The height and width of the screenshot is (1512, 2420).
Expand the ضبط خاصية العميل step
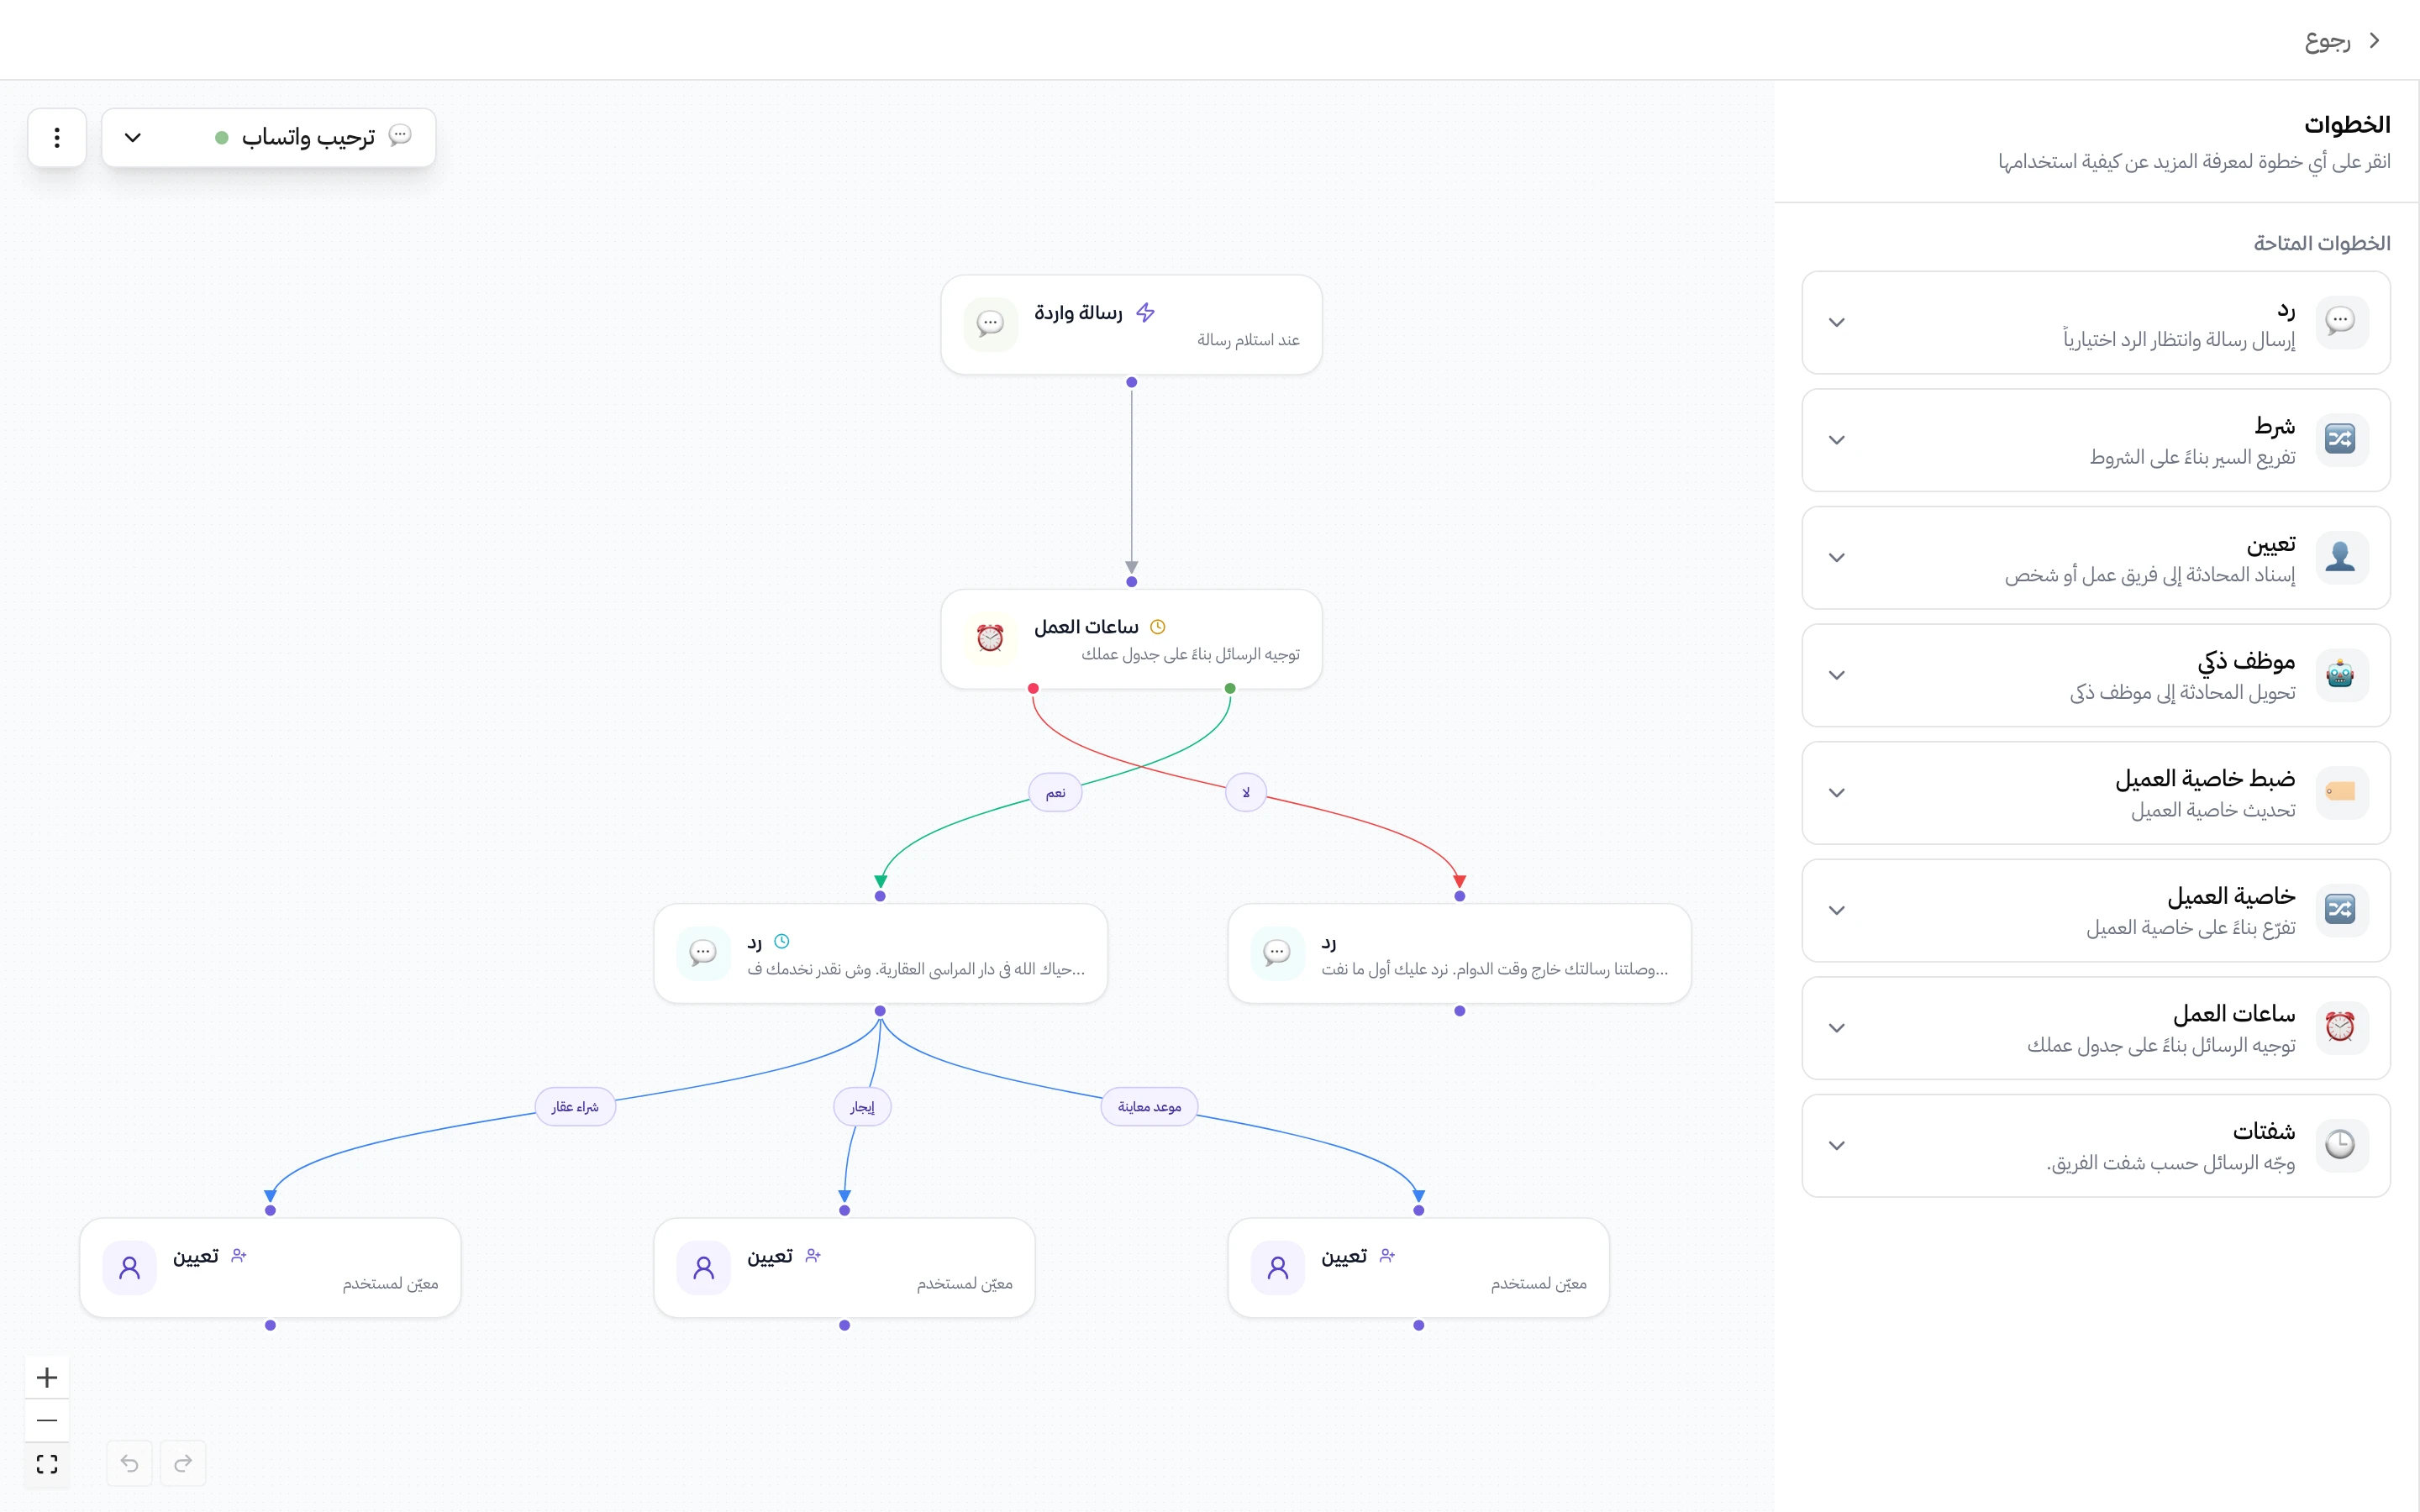tap(2096, 793)
